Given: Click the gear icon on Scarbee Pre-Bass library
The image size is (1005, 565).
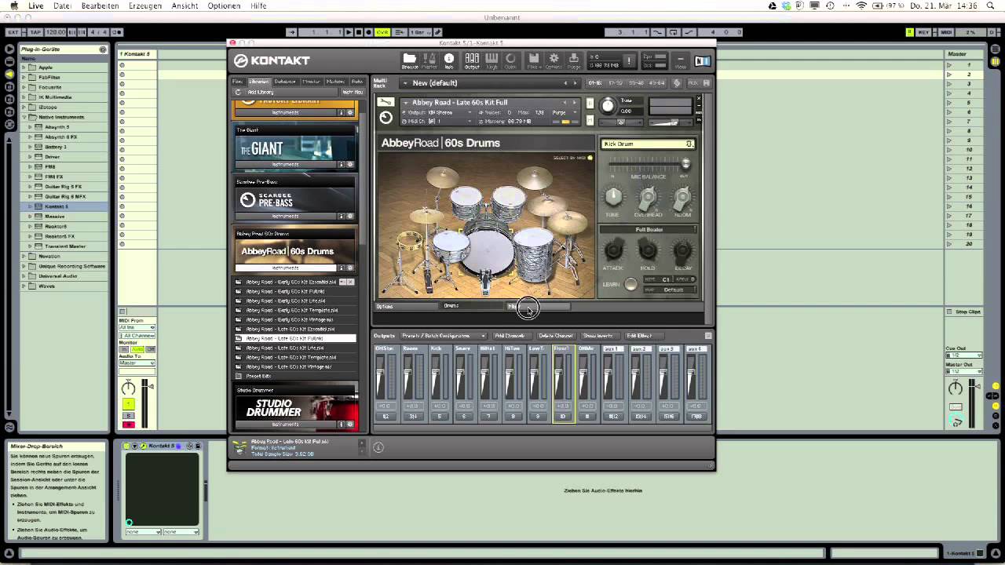Looking at the screenshot, I should click(x=350, y=216).
